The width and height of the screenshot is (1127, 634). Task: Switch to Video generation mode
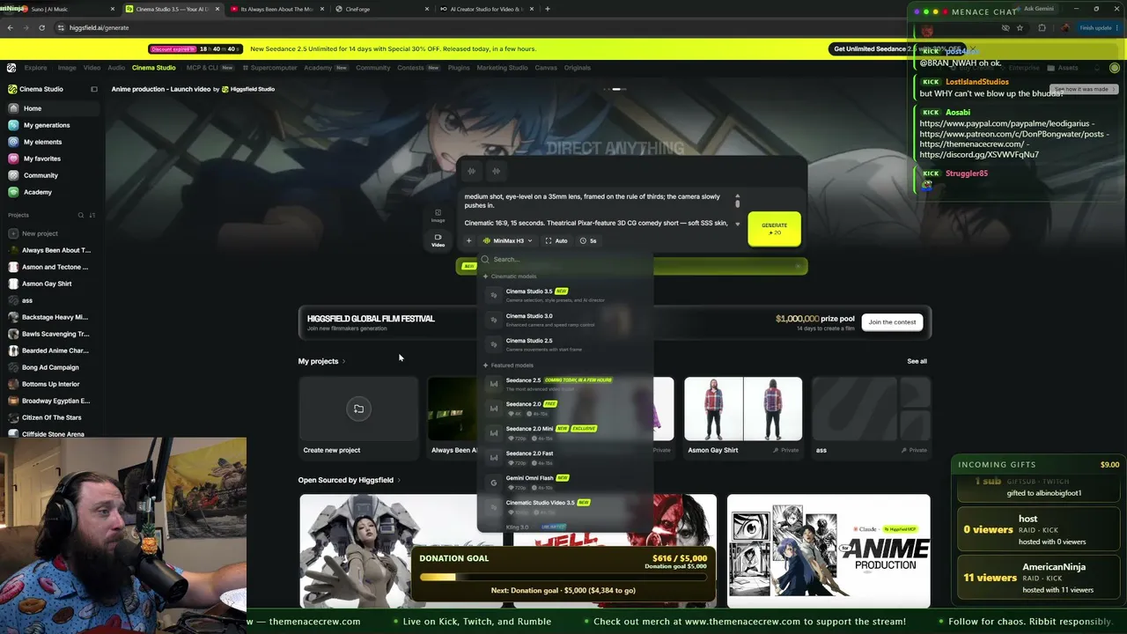438,240
